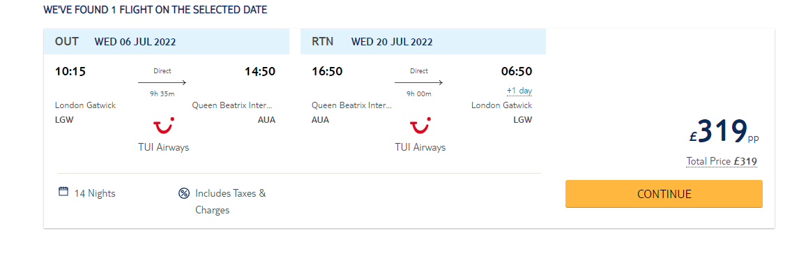Screen dimensions: 806x256
Task: Select the Total Price £319 link
Action: 722,161
